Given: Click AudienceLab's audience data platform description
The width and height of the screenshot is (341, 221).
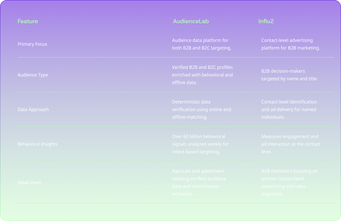Looking at the screenshot, I should pyautogui.click(x=201, y=44).
